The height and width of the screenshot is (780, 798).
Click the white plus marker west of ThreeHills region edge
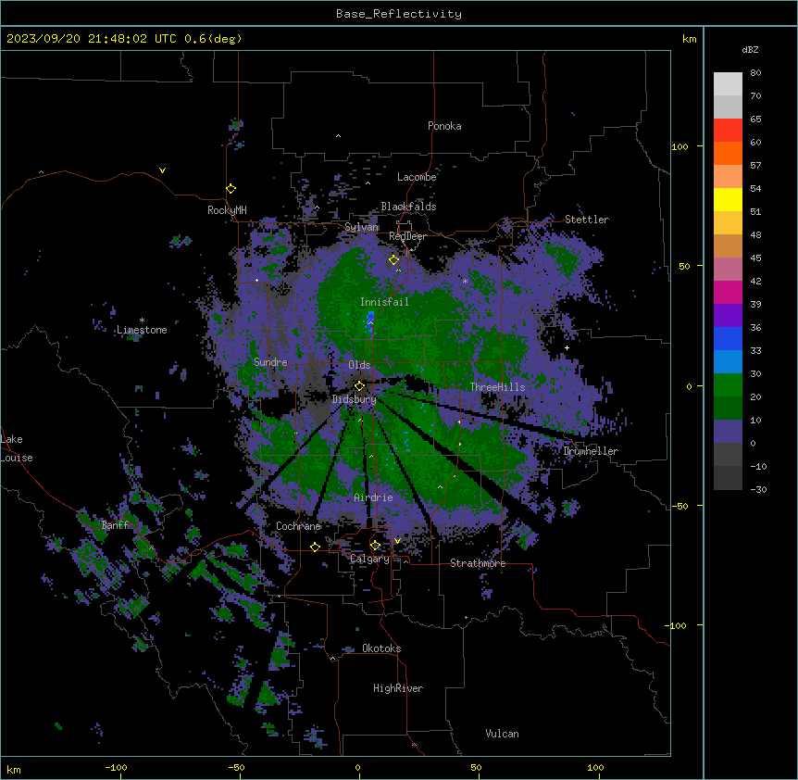click(567, 347)
